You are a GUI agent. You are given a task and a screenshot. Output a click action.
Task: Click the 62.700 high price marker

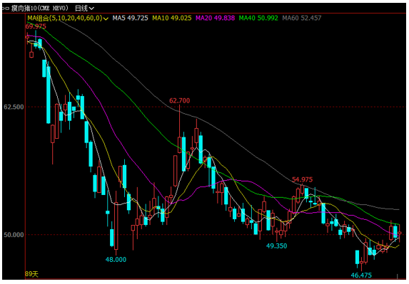tap(179, 100)
